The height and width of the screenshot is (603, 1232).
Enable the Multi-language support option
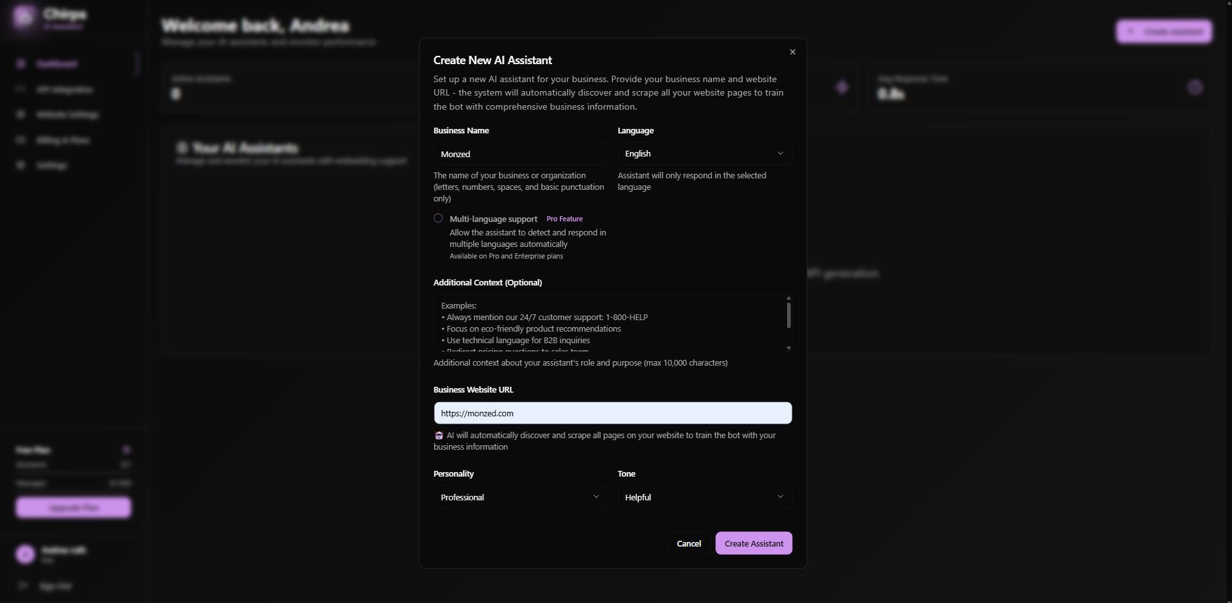(438, 219)
